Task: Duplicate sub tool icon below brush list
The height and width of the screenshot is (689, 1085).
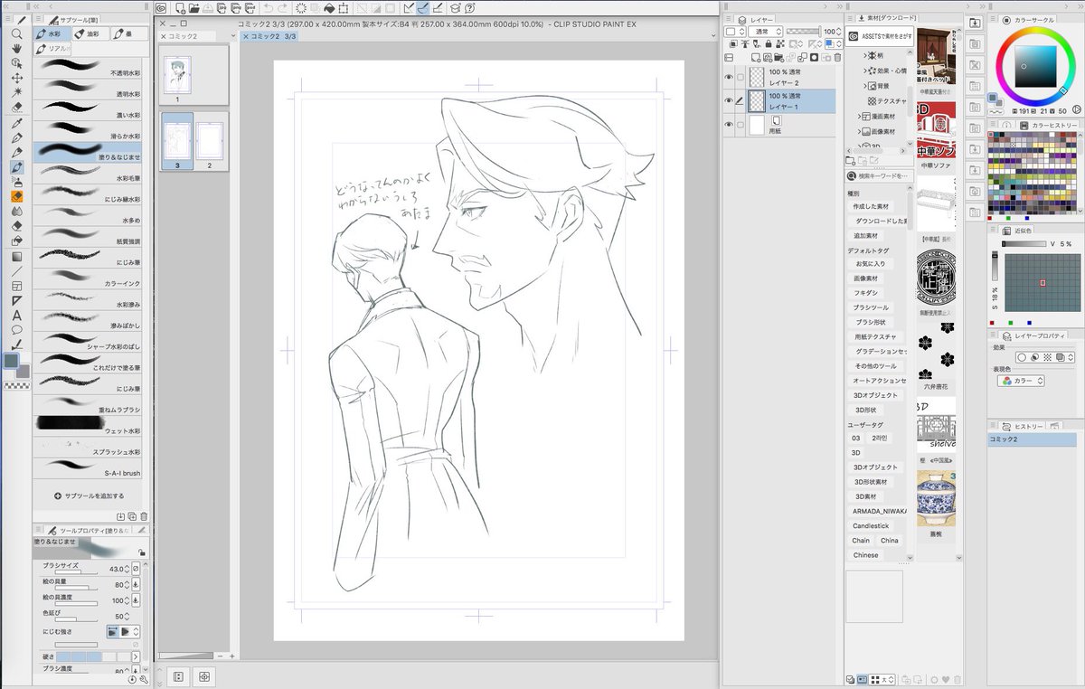Action: click(132, 516)
